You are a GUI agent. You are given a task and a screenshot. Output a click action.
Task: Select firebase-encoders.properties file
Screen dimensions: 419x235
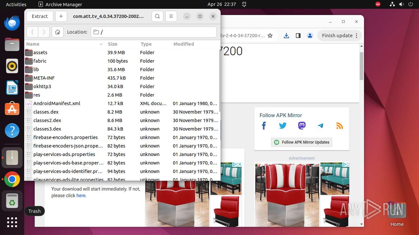point(122,137)
